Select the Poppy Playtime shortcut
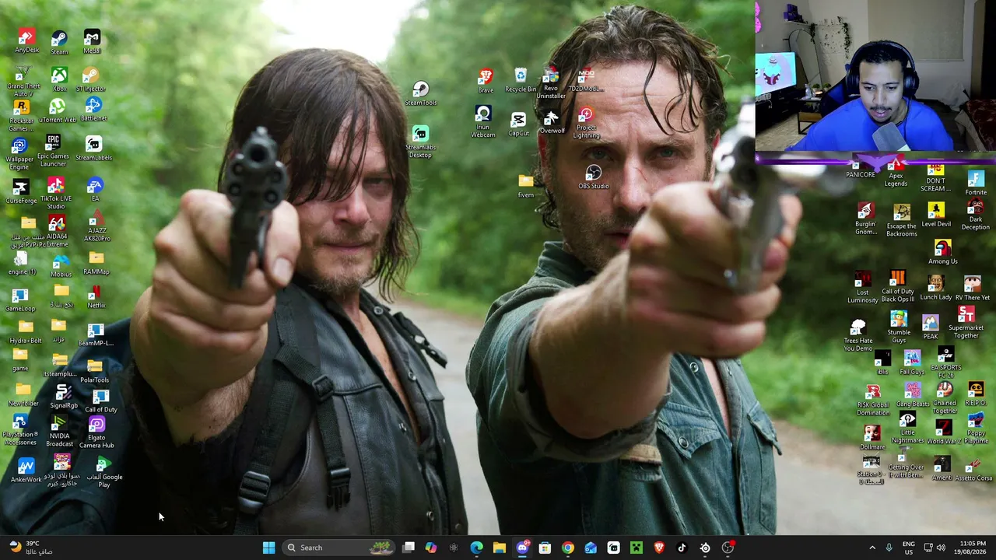 click(976, 429)
